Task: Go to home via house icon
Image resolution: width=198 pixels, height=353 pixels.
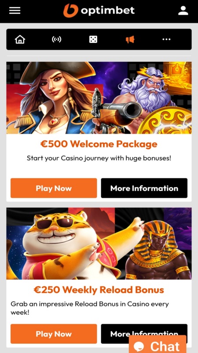Action: tap(20, 39)
